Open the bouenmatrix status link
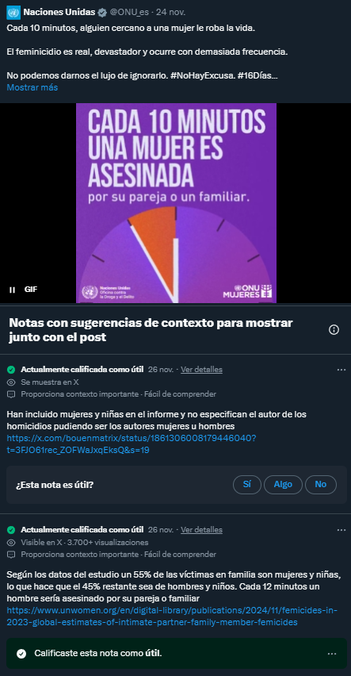 pyautogui.click(x=132, y=444)
